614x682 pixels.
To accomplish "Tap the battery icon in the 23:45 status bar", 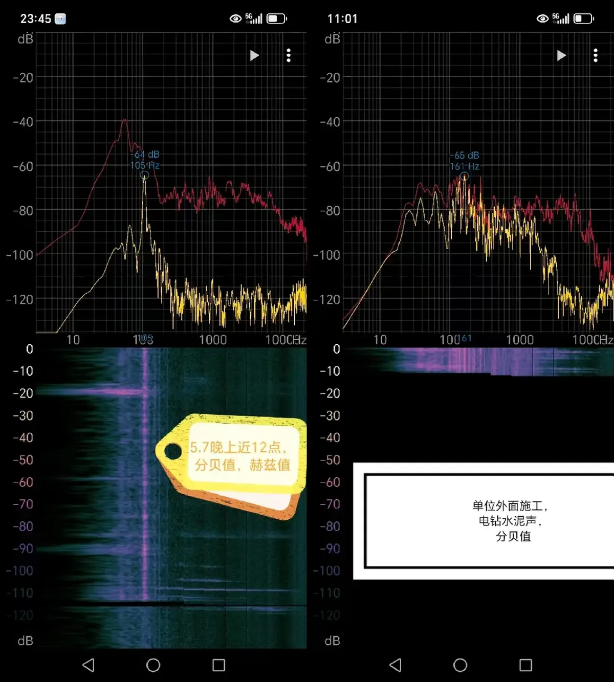I will 276,19.
